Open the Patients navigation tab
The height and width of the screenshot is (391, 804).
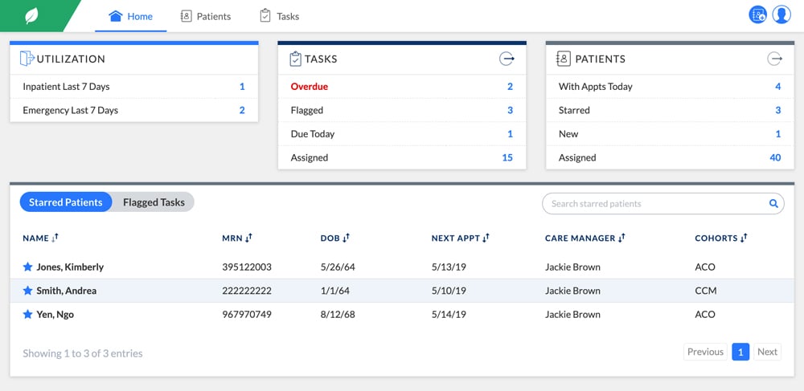[205, 16]
